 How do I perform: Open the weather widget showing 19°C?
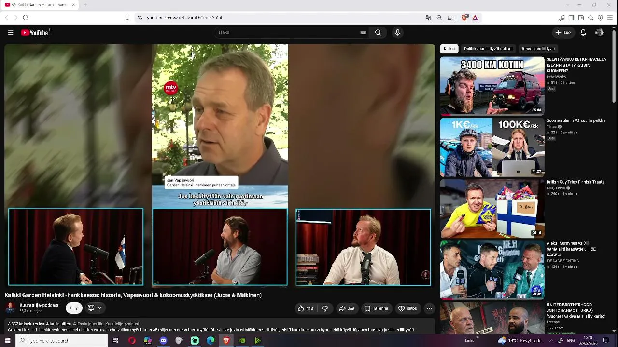coord(519,341)
